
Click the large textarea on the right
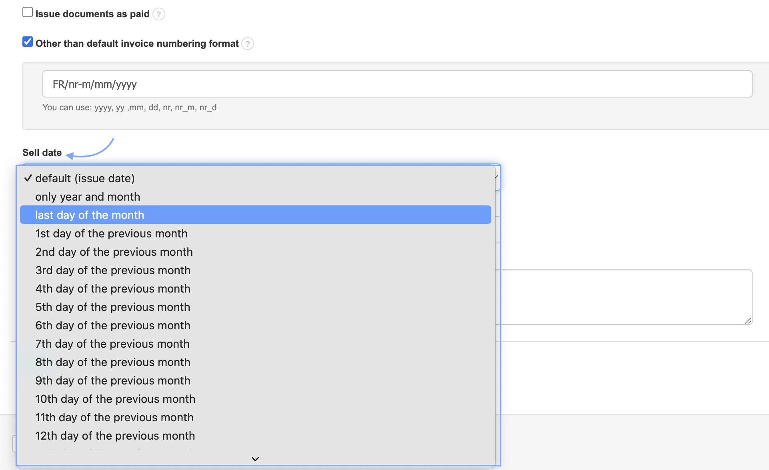[x=624, y=297]
